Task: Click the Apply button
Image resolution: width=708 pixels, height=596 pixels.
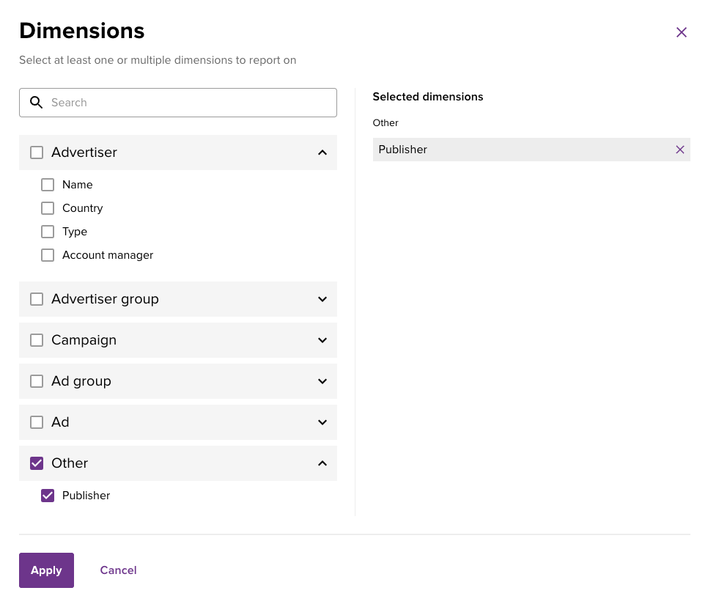Action: (x=46, y=570)
